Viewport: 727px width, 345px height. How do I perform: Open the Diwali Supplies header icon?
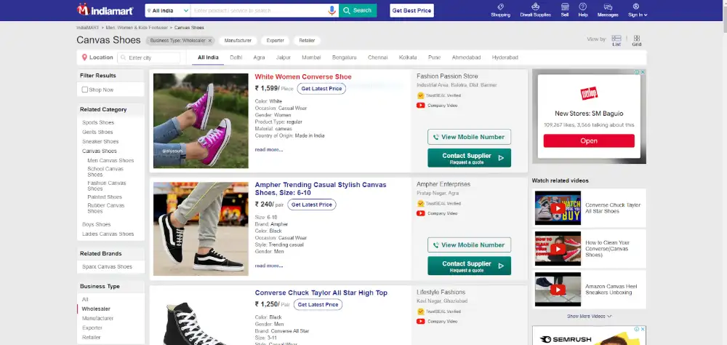pyautogui.click(x=536, y=10)
